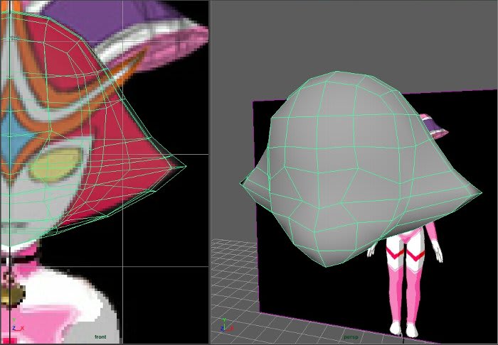Viewport: 498px width, 345px height.
Task: Click the "persp" viewport label
Action: point(351,336)
